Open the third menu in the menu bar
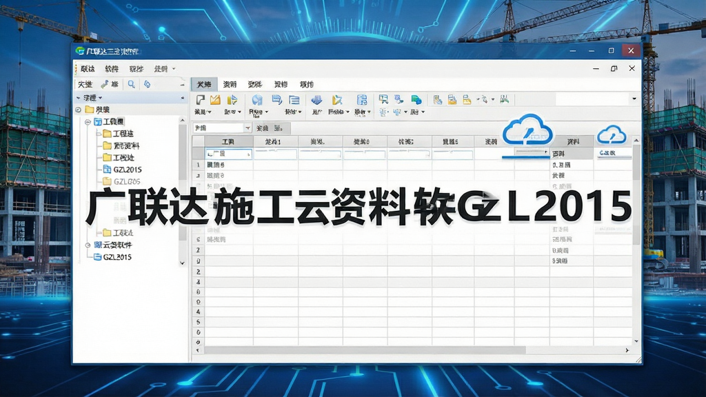This screenshot has width=706, height=397. (136, 69)
